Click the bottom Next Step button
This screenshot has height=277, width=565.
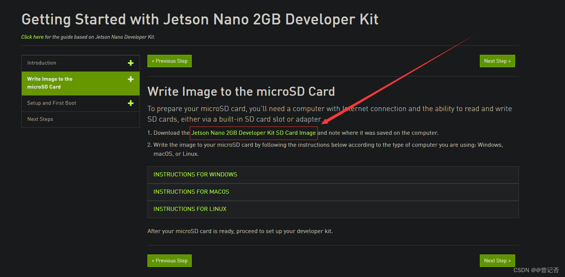coord(497,260)
